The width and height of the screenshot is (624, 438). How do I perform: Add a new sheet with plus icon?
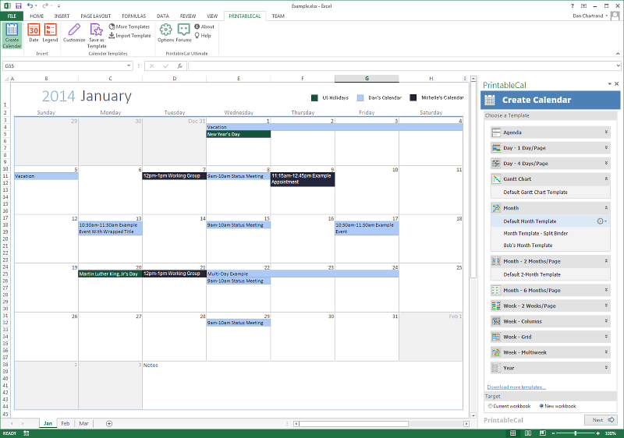pos(109,423)
